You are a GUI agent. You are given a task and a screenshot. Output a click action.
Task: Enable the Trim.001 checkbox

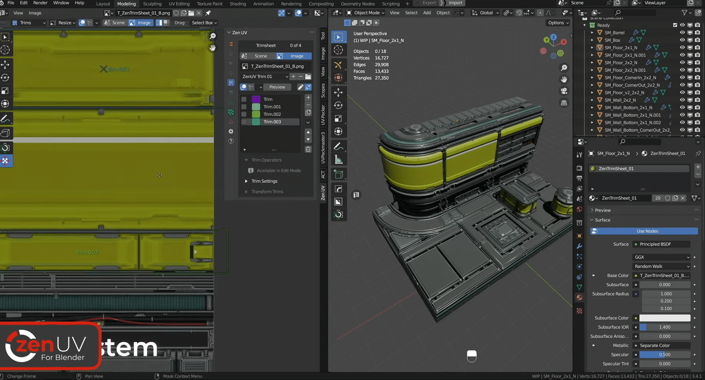point(244,107)
